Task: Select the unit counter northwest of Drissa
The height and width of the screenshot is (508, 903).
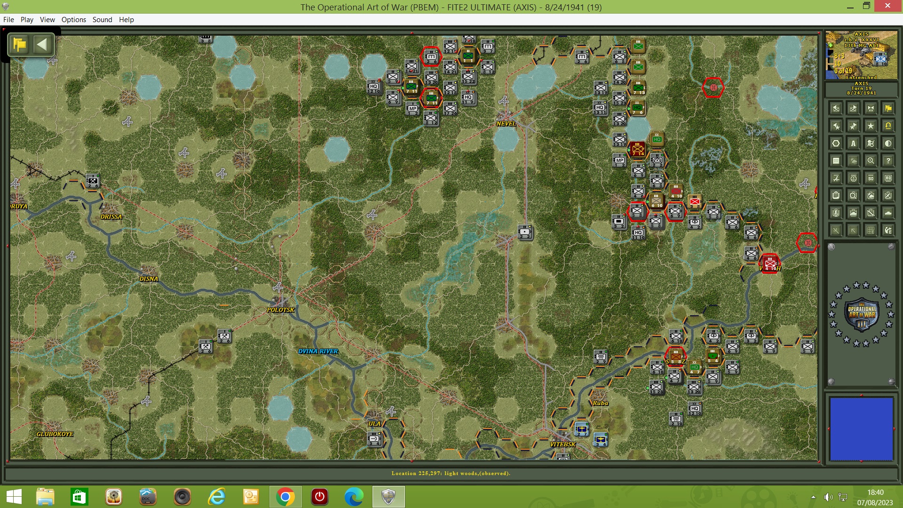Action: point(93,181)
